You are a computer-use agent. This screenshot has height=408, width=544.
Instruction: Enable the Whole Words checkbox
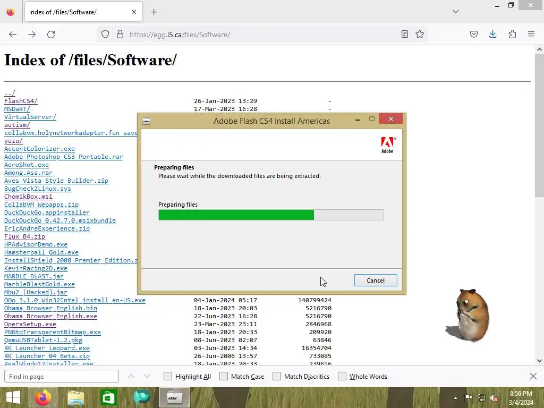click(x=342, y=377)
